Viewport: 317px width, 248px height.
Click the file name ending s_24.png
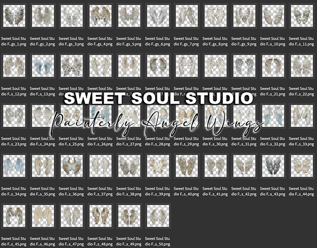tap(42, 141)
